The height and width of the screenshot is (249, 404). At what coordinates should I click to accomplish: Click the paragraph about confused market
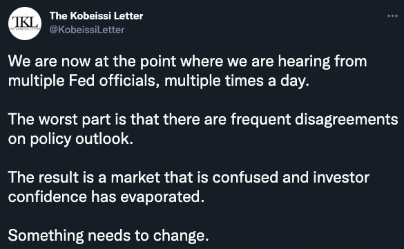pos(189,187)
